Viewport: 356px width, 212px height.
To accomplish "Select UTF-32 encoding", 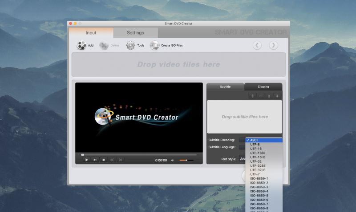I will point(264,161).
